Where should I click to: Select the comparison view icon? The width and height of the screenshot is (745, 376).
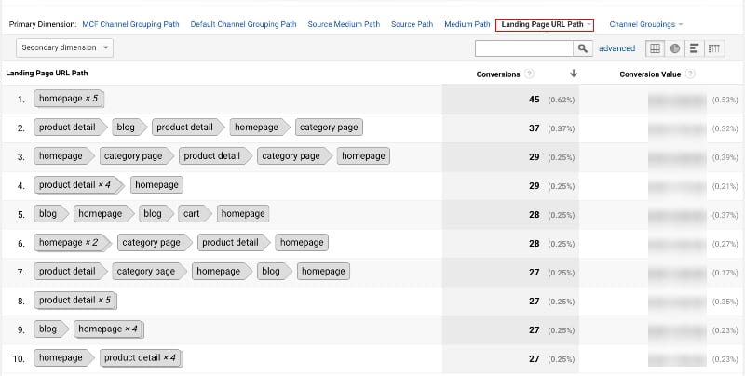click(714, 48)
